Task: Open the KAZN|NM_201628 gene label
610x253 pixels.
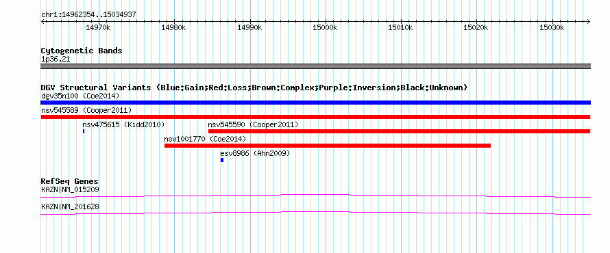Action: [70, 207]
